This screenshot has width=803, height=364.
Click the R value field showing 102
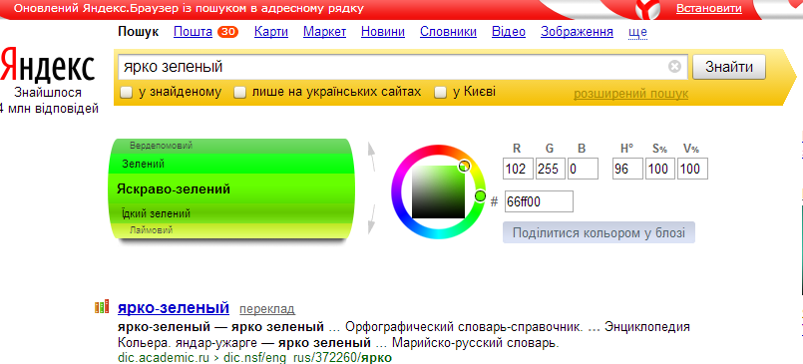point(519,169)
